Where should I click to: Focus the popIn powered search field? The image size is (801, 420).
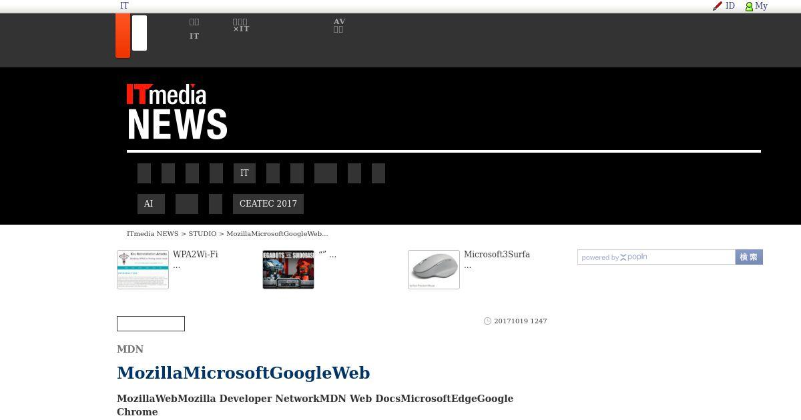tap(656, 257)
